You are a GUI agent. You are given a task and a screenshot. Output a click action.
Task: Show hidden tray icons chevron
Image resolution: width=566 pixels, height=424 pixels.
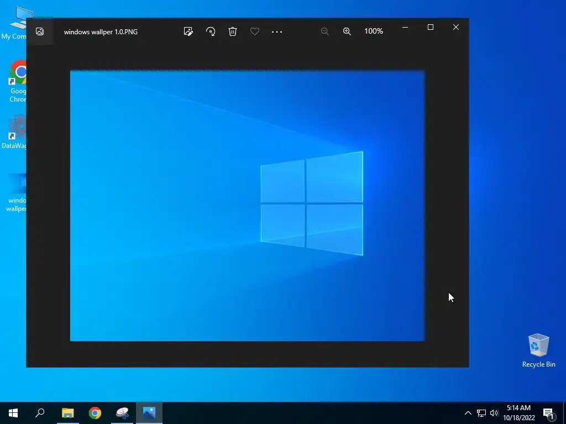468,413
